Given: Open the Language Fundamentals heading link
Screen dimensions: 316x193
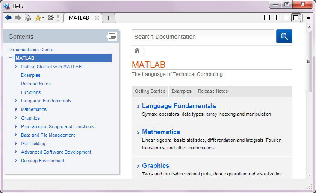Looking at the screenshot, I should point(179,106).
